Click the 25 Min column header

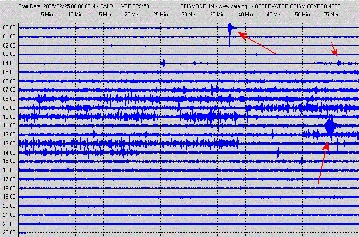(160, 15)
